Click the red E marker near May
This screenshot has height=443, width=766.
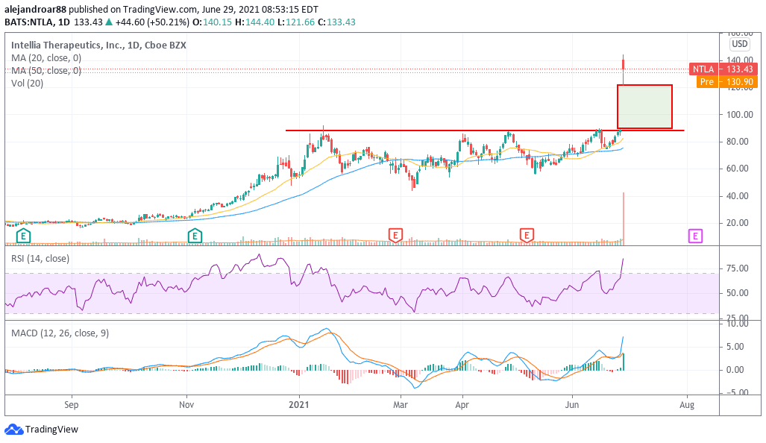click(527, 236)
